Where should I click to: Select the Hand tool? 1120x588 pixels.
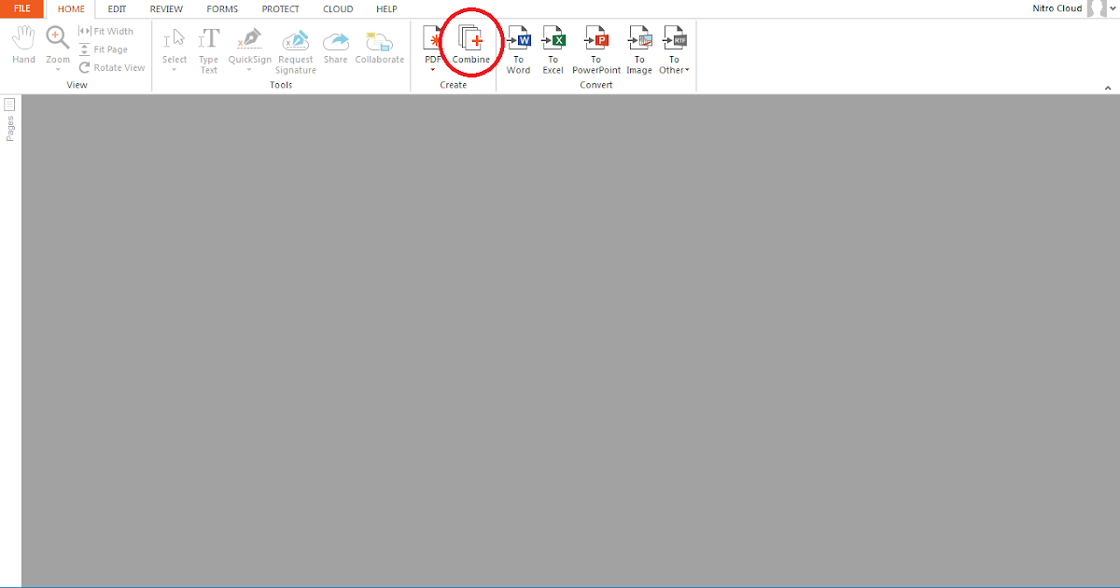(x=22, y=44)
